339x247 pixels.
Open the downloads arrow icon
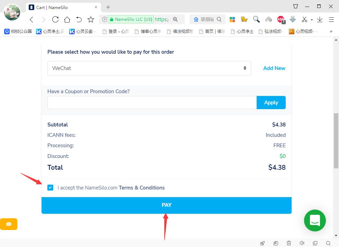[x=320, y=19]
